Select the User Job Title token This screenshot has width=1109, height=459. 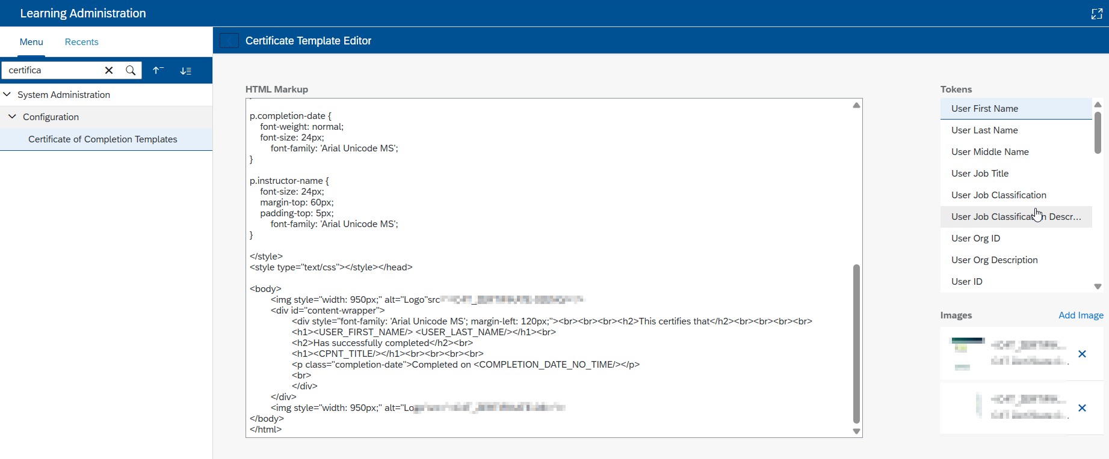click(980, 174)
